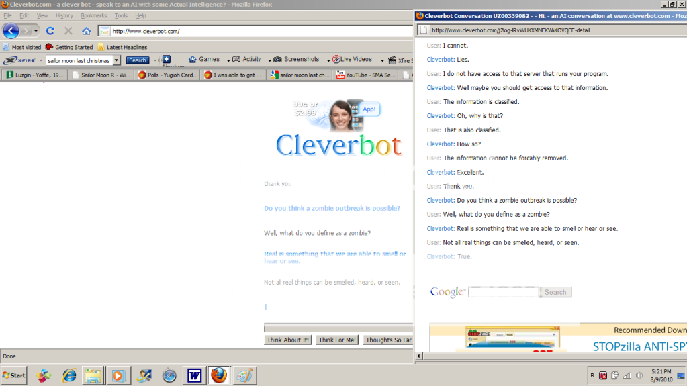
Task: Open the Getting Started bookmark
Action: 69,47
